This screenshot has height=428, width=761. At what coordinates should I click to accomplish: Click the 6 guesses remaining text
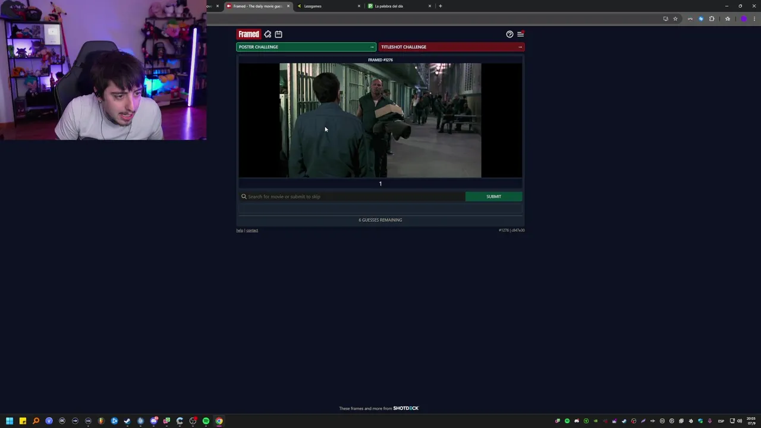380,220
